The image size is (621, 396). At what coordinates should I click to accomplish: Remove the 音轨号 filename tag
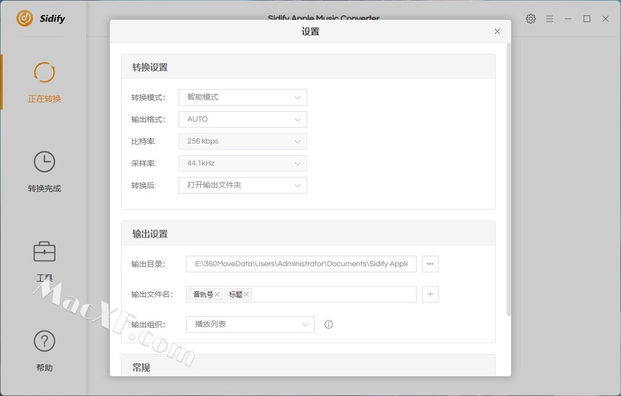coord(217,294)
